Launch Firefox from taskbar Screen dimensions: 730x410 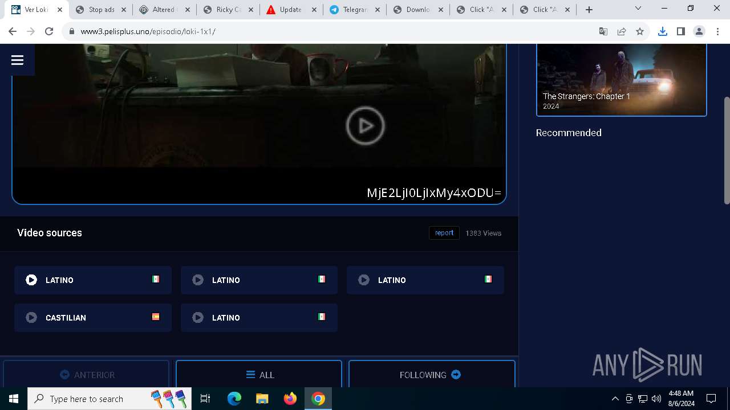click(x=290, y=399)
